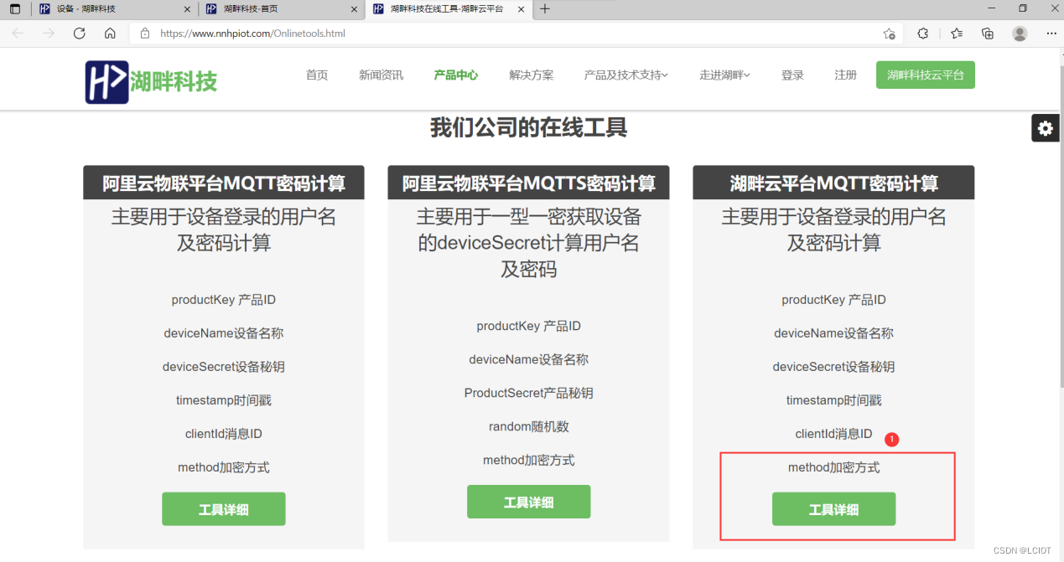
Task: Open 解决方案 navigation item
Action: point(532,75)
